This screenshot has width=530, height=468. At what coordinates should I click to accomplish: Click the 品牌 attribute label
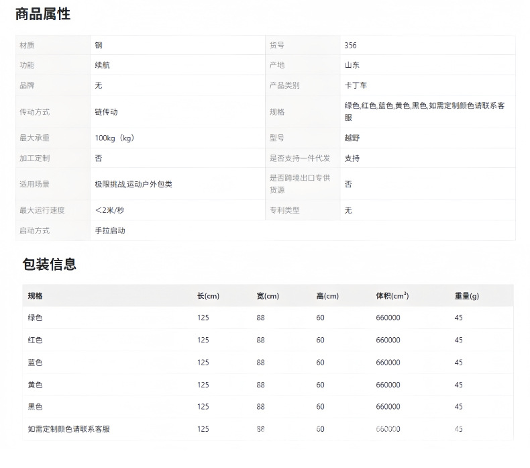pyautogui.click(x=27, y=85)
